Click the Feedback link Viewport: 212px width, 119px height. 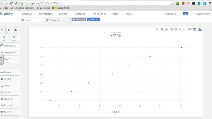point(170,14)
